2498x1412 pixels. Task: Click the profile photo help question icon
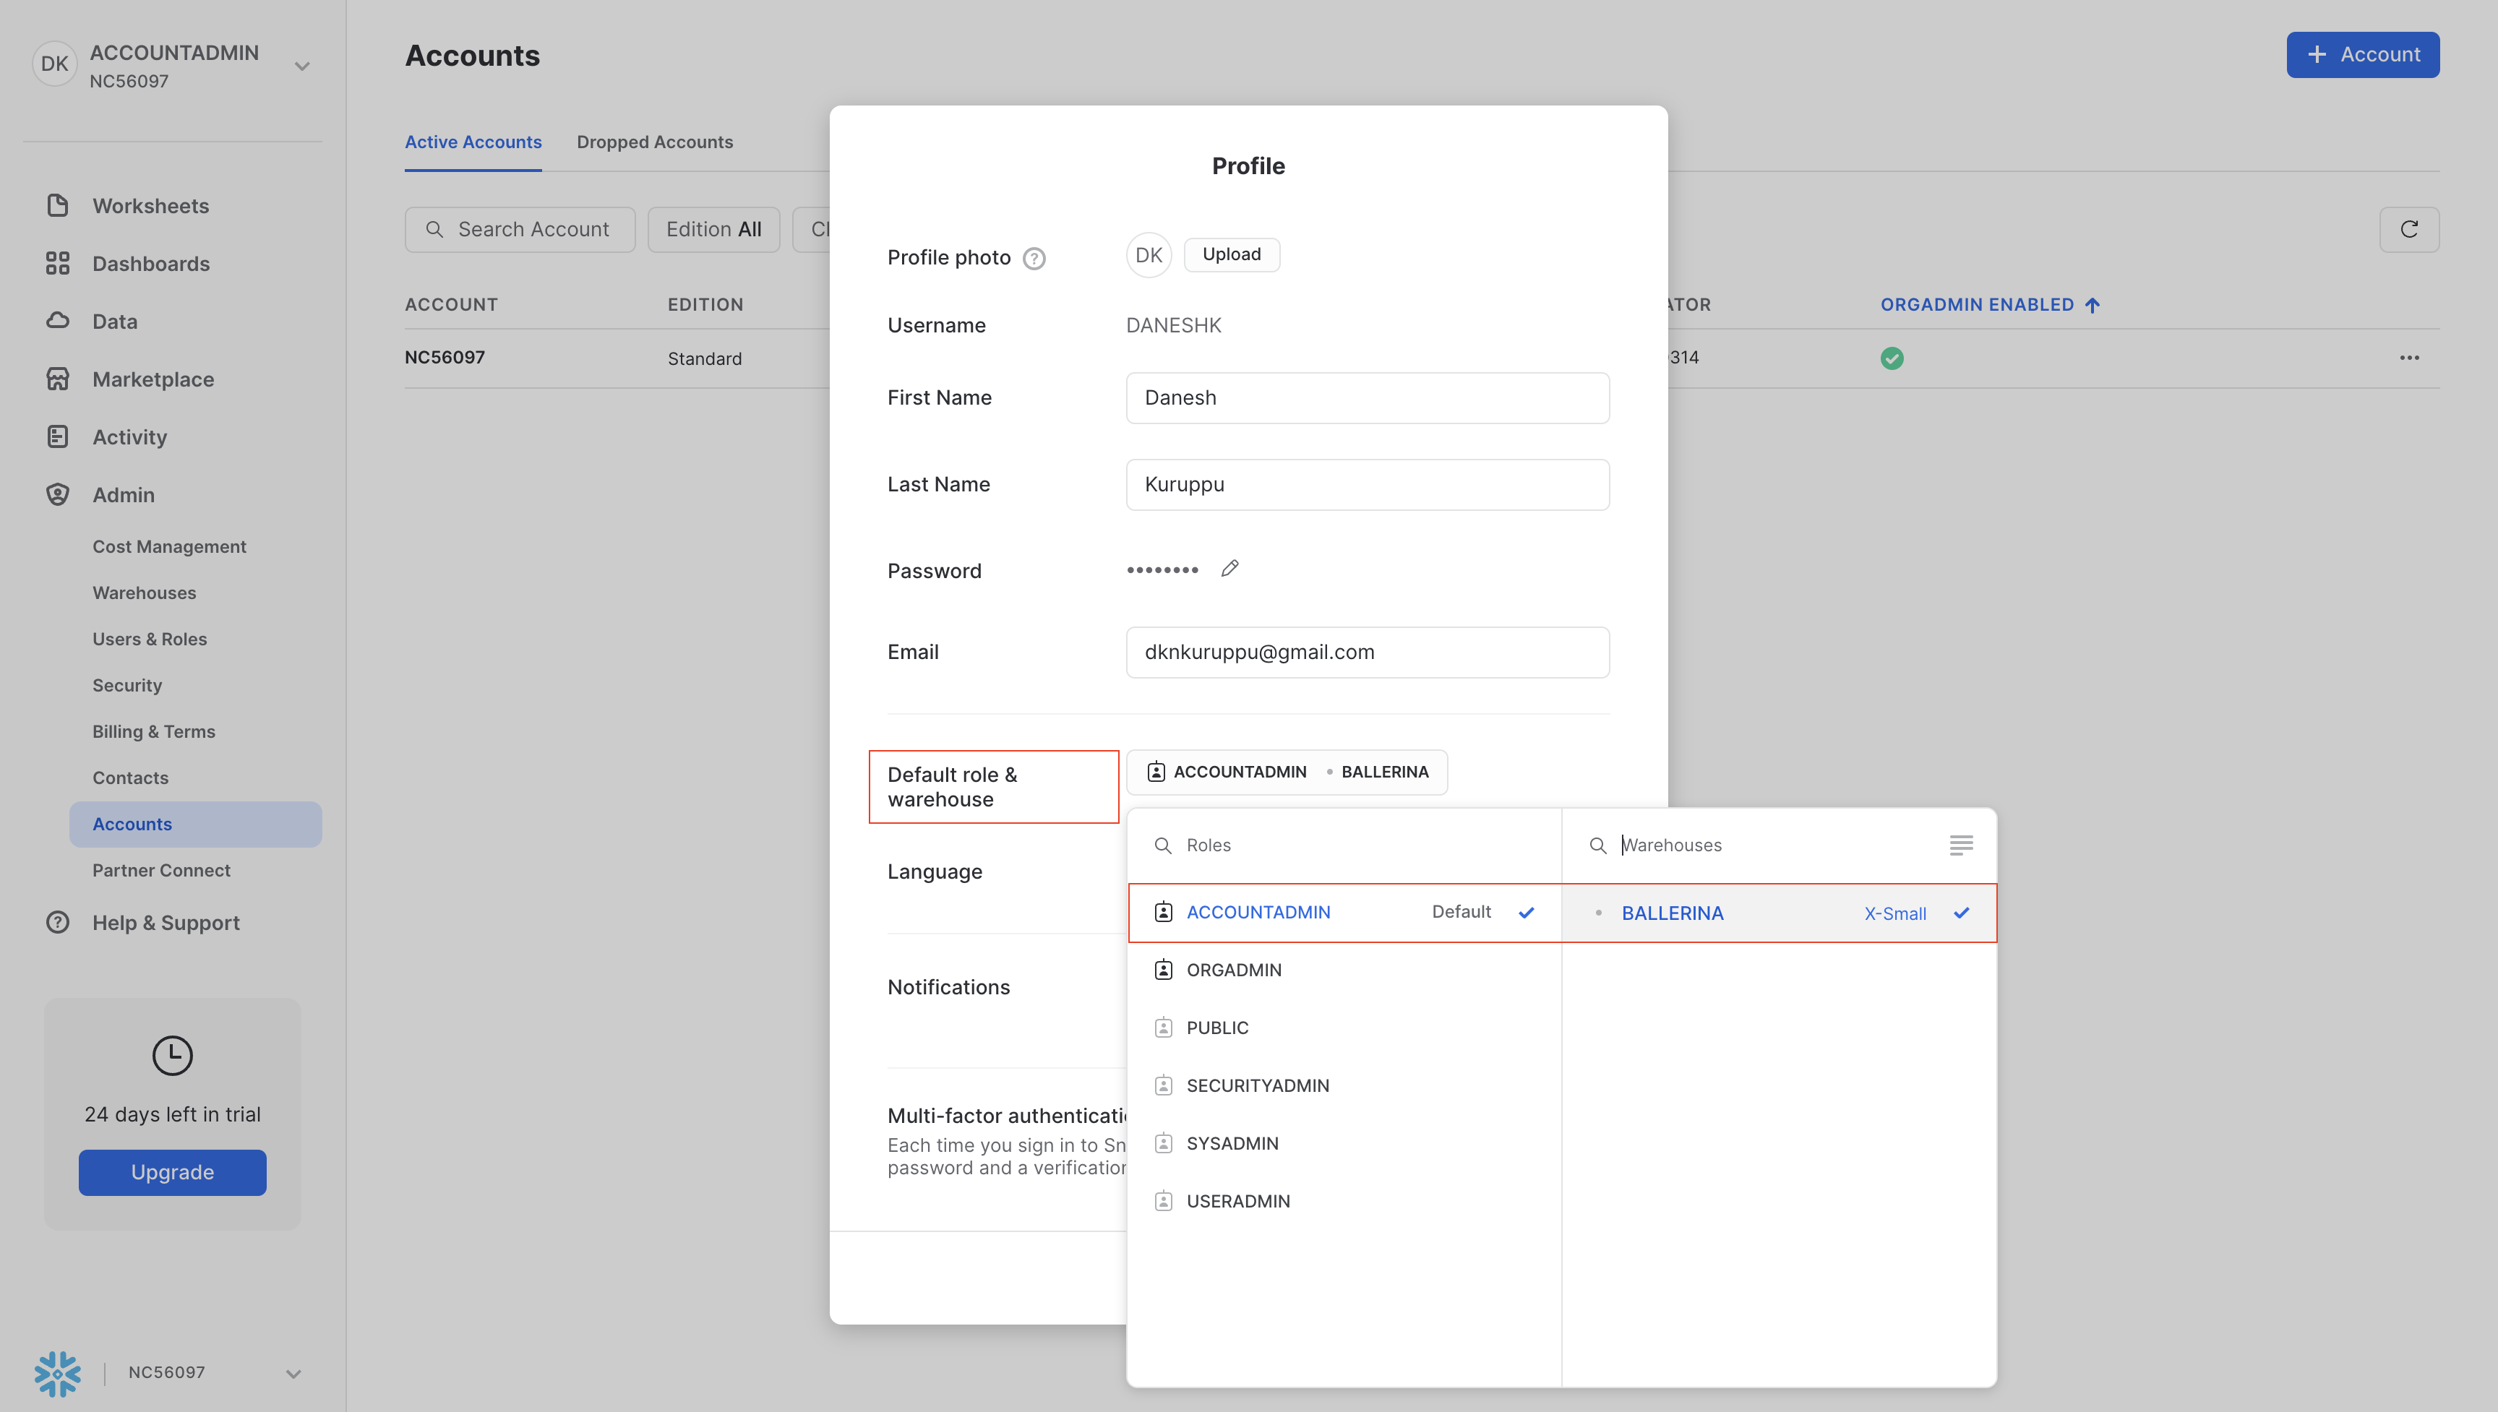pyautogui.click(x=1034, y=258)
